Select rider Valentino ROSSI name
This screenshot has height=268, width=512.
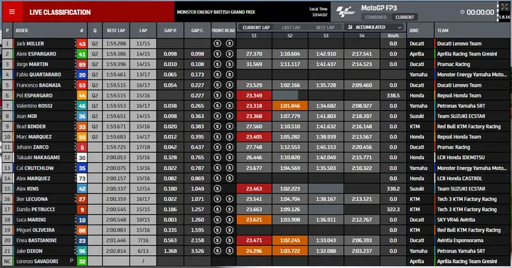coord(34,106)
